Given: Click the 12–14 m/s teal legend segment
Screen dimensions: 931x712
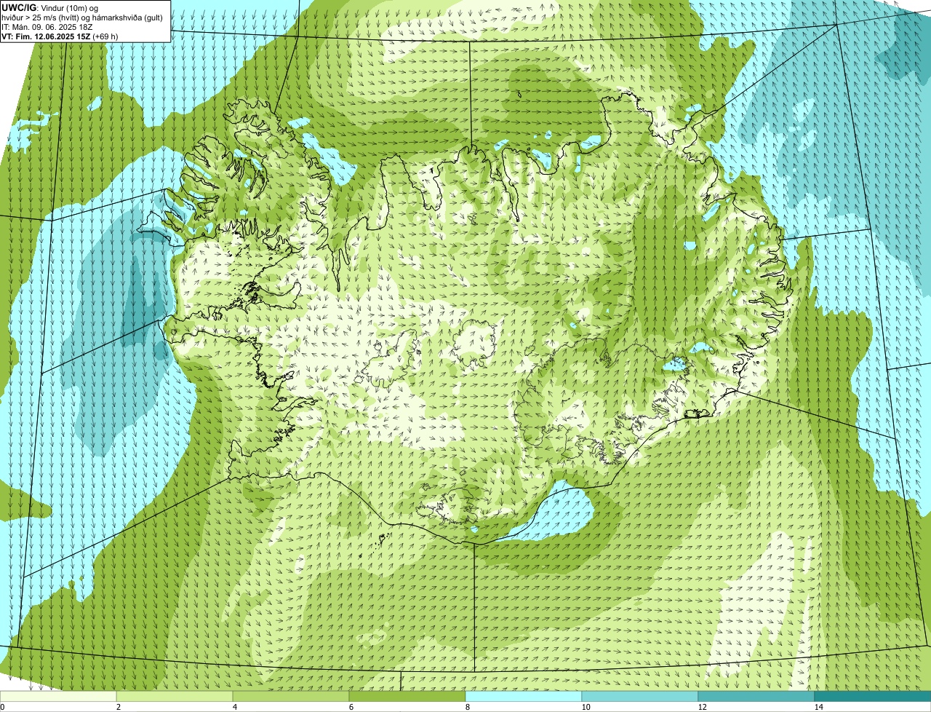Looking at the screenshot, I should [x=756, y=696].
